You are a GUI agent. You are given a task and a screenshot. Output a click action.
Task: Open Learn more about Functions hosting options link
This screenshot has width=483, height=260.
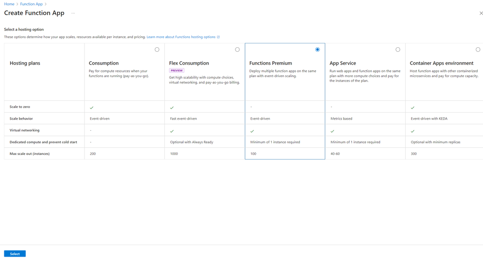[x=181, y=37]
